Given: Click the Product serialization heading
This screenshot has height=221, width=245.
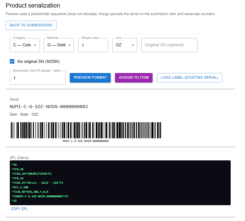Looking at the screenshot, I should [x=33, y=6].
